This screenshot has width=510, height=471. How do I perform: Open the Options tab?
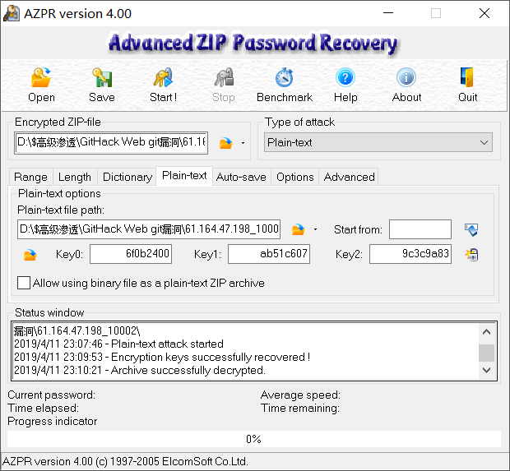click(x=295, y=178)
